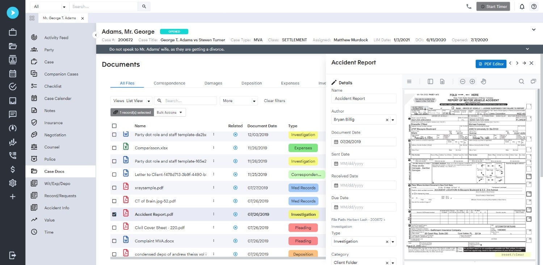The image size is (543, 265).
Task: Open search within the PDF viewer
Action: pos(521,81)
